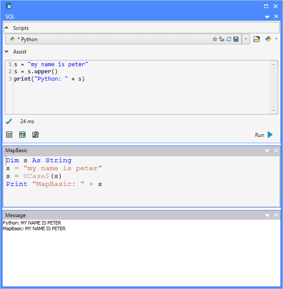Click the scroll down arrow in code editor
Image resolution: width=283 pixels, height=289 pixels.
pyautogui.click(x=273, y=110)
